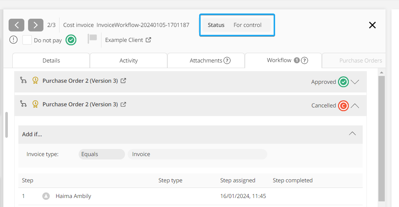This screenshot has width=399, height=207.
Task: Click the Attachments tab help question icon
Action: tap(227, 60)
